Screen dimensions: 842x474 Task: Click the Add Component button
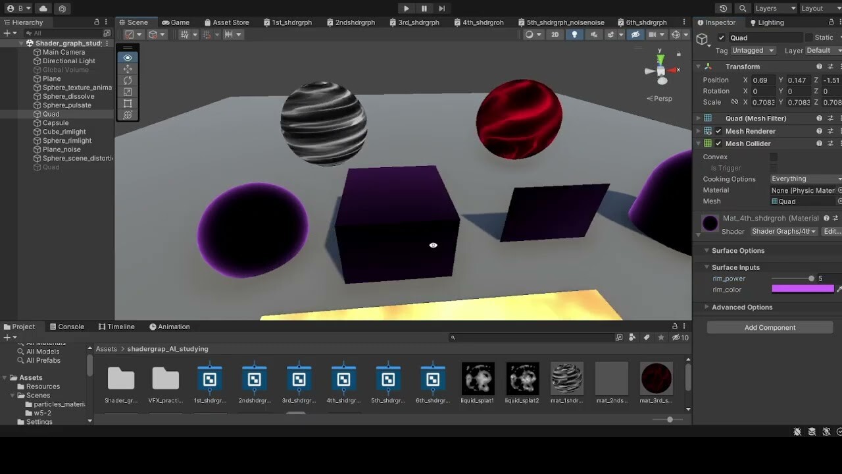769,327
